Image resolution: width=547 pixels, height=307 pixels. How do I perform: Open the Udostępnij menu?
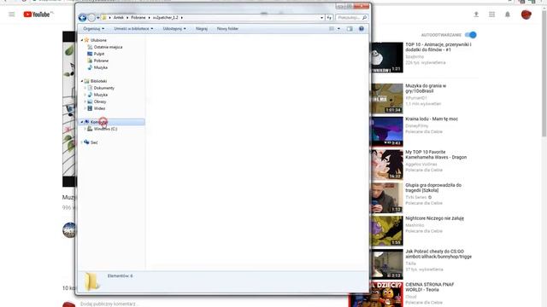pos(174,28)
